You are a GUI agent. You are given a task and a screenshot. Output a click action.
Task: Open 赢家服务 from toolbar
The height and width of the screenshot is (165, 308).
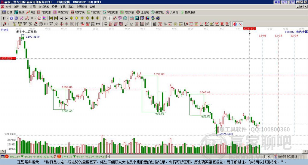pyautogui.click(x=188, y=12)
